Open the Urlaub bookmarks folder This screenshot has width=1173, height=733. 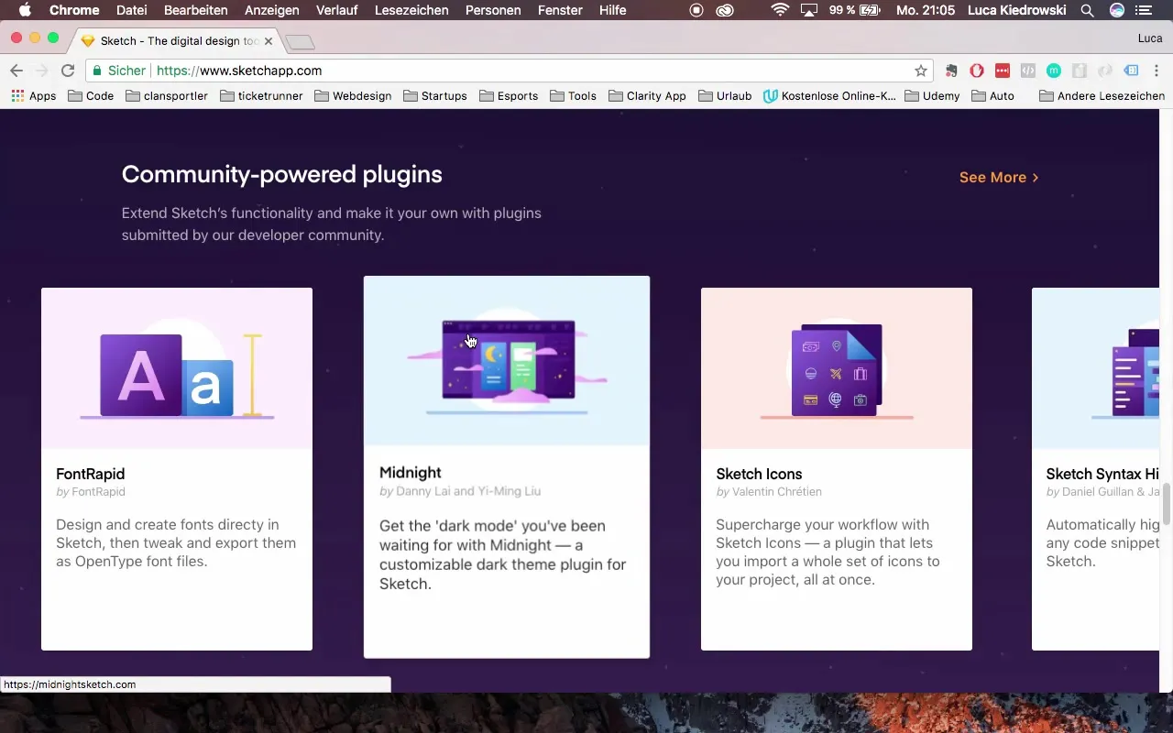(725, 95)
